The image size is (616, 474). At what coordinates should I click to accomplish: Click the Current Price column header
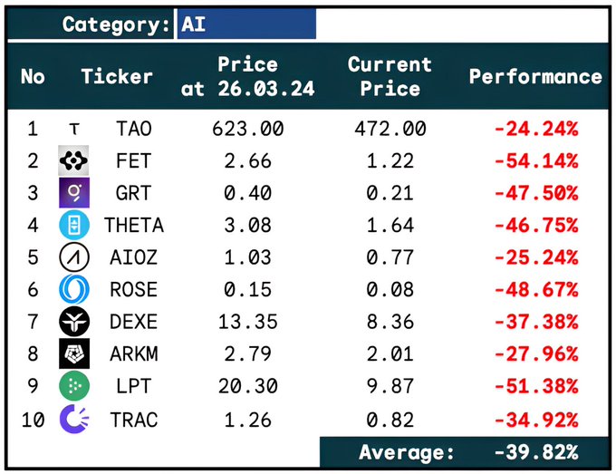coord(390,76)
